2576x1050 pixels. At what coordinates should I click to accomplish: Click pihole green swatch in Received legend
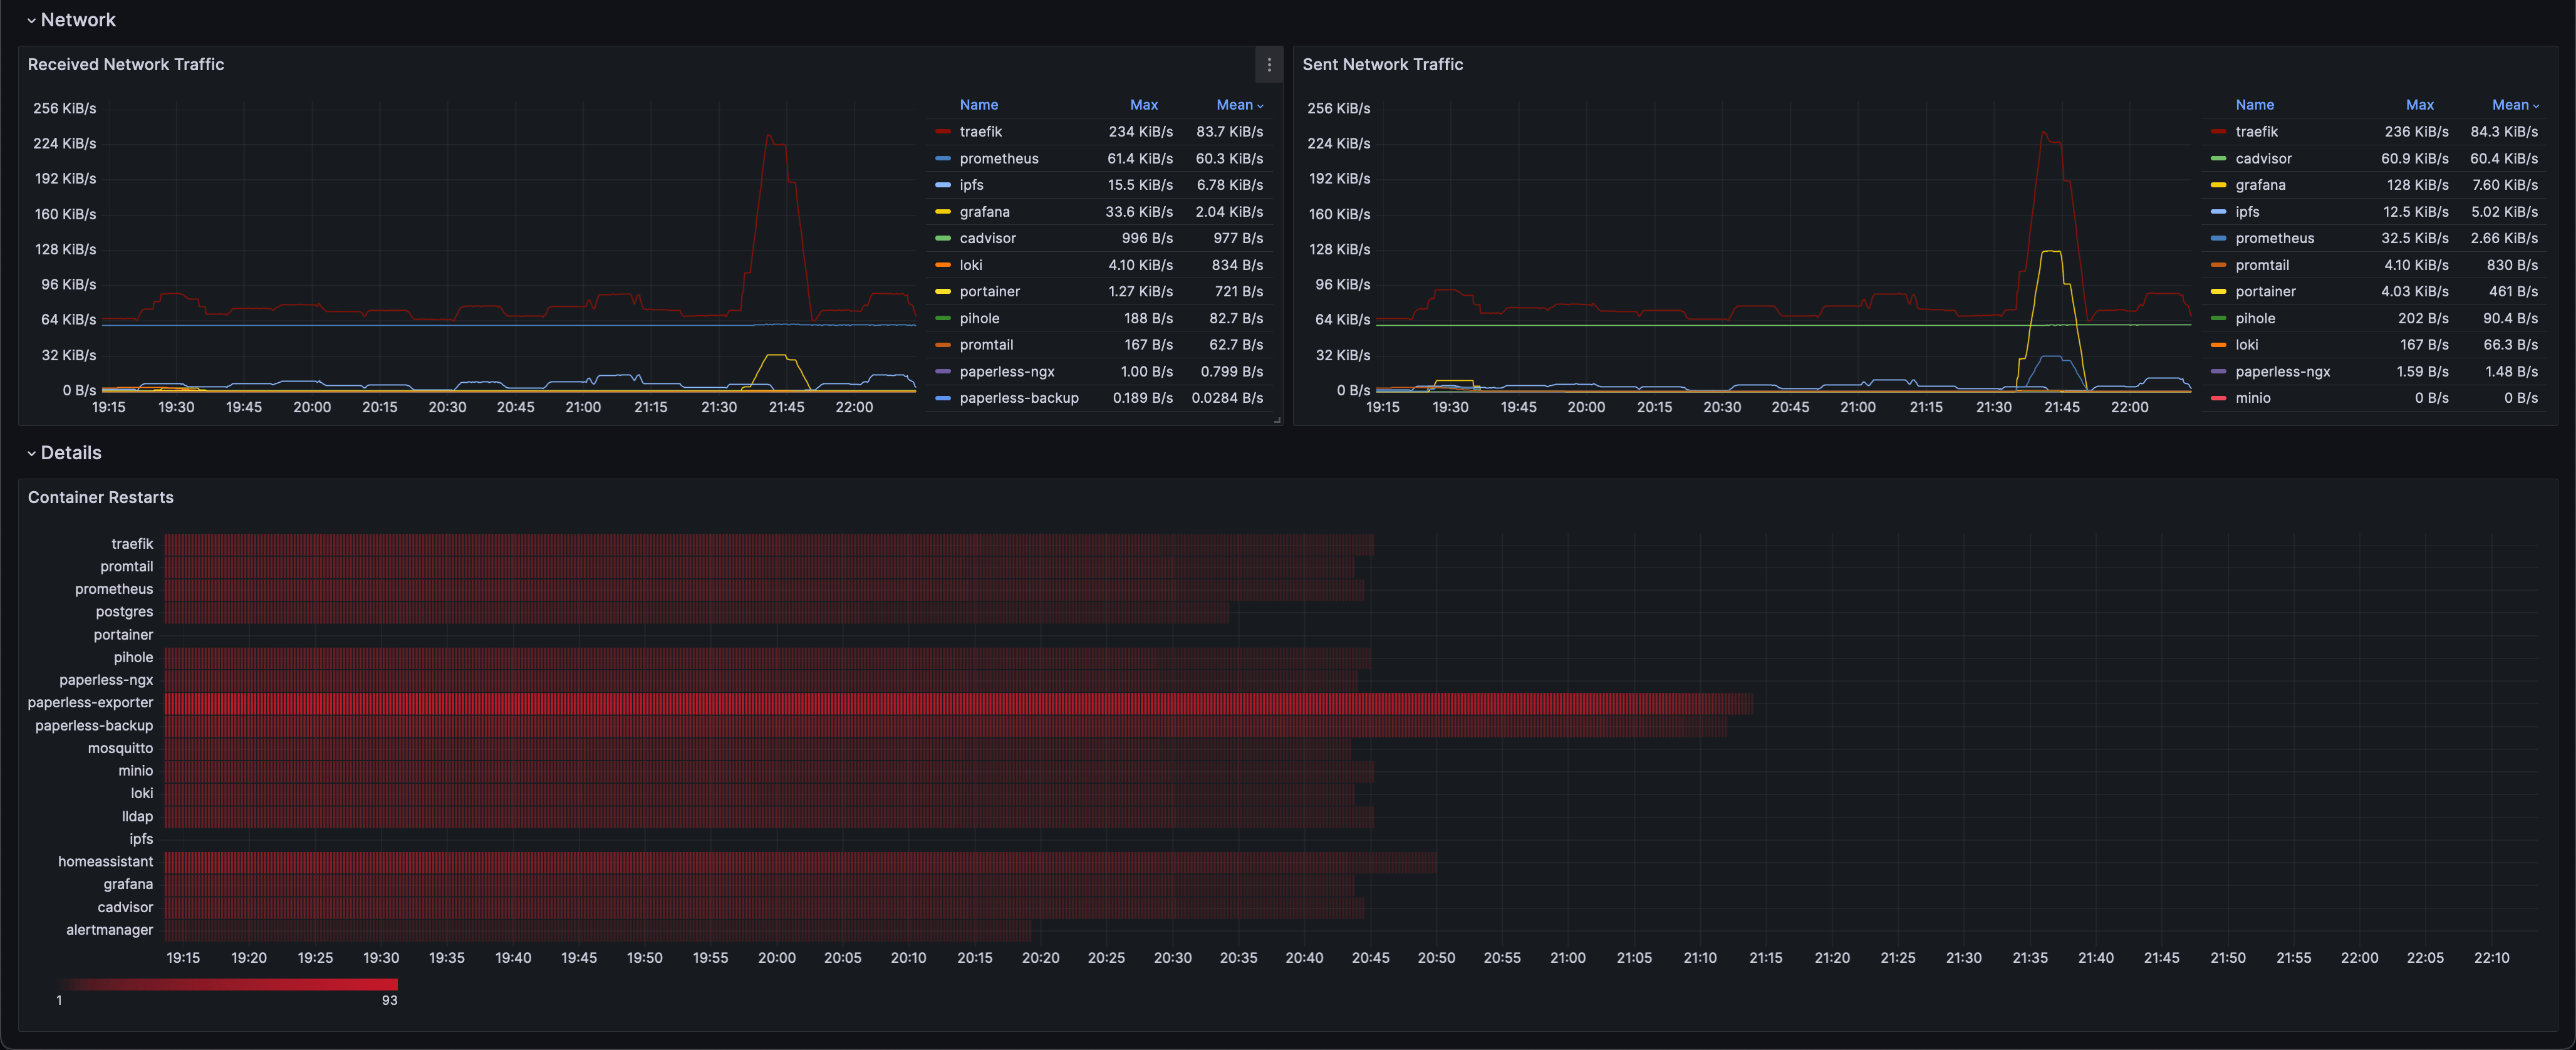942,318
